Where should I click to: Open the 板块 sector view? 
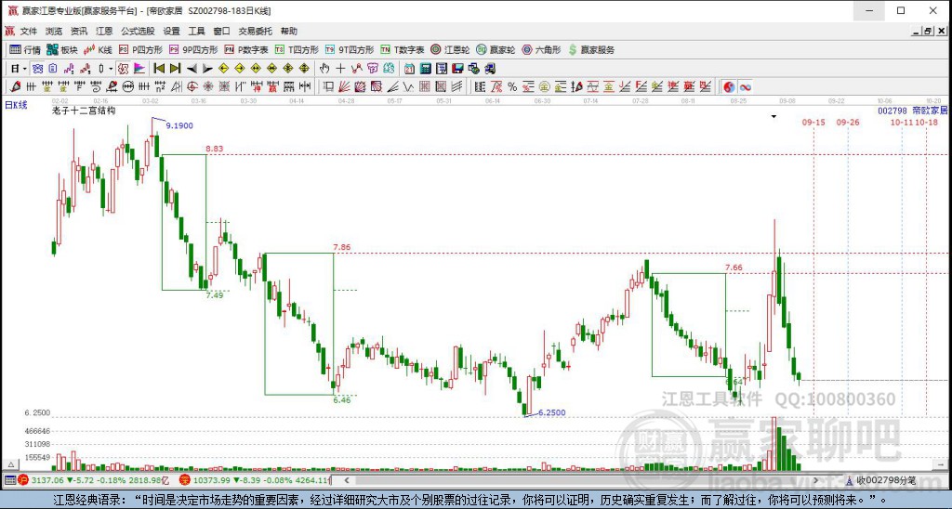click(x=62, y=50)
